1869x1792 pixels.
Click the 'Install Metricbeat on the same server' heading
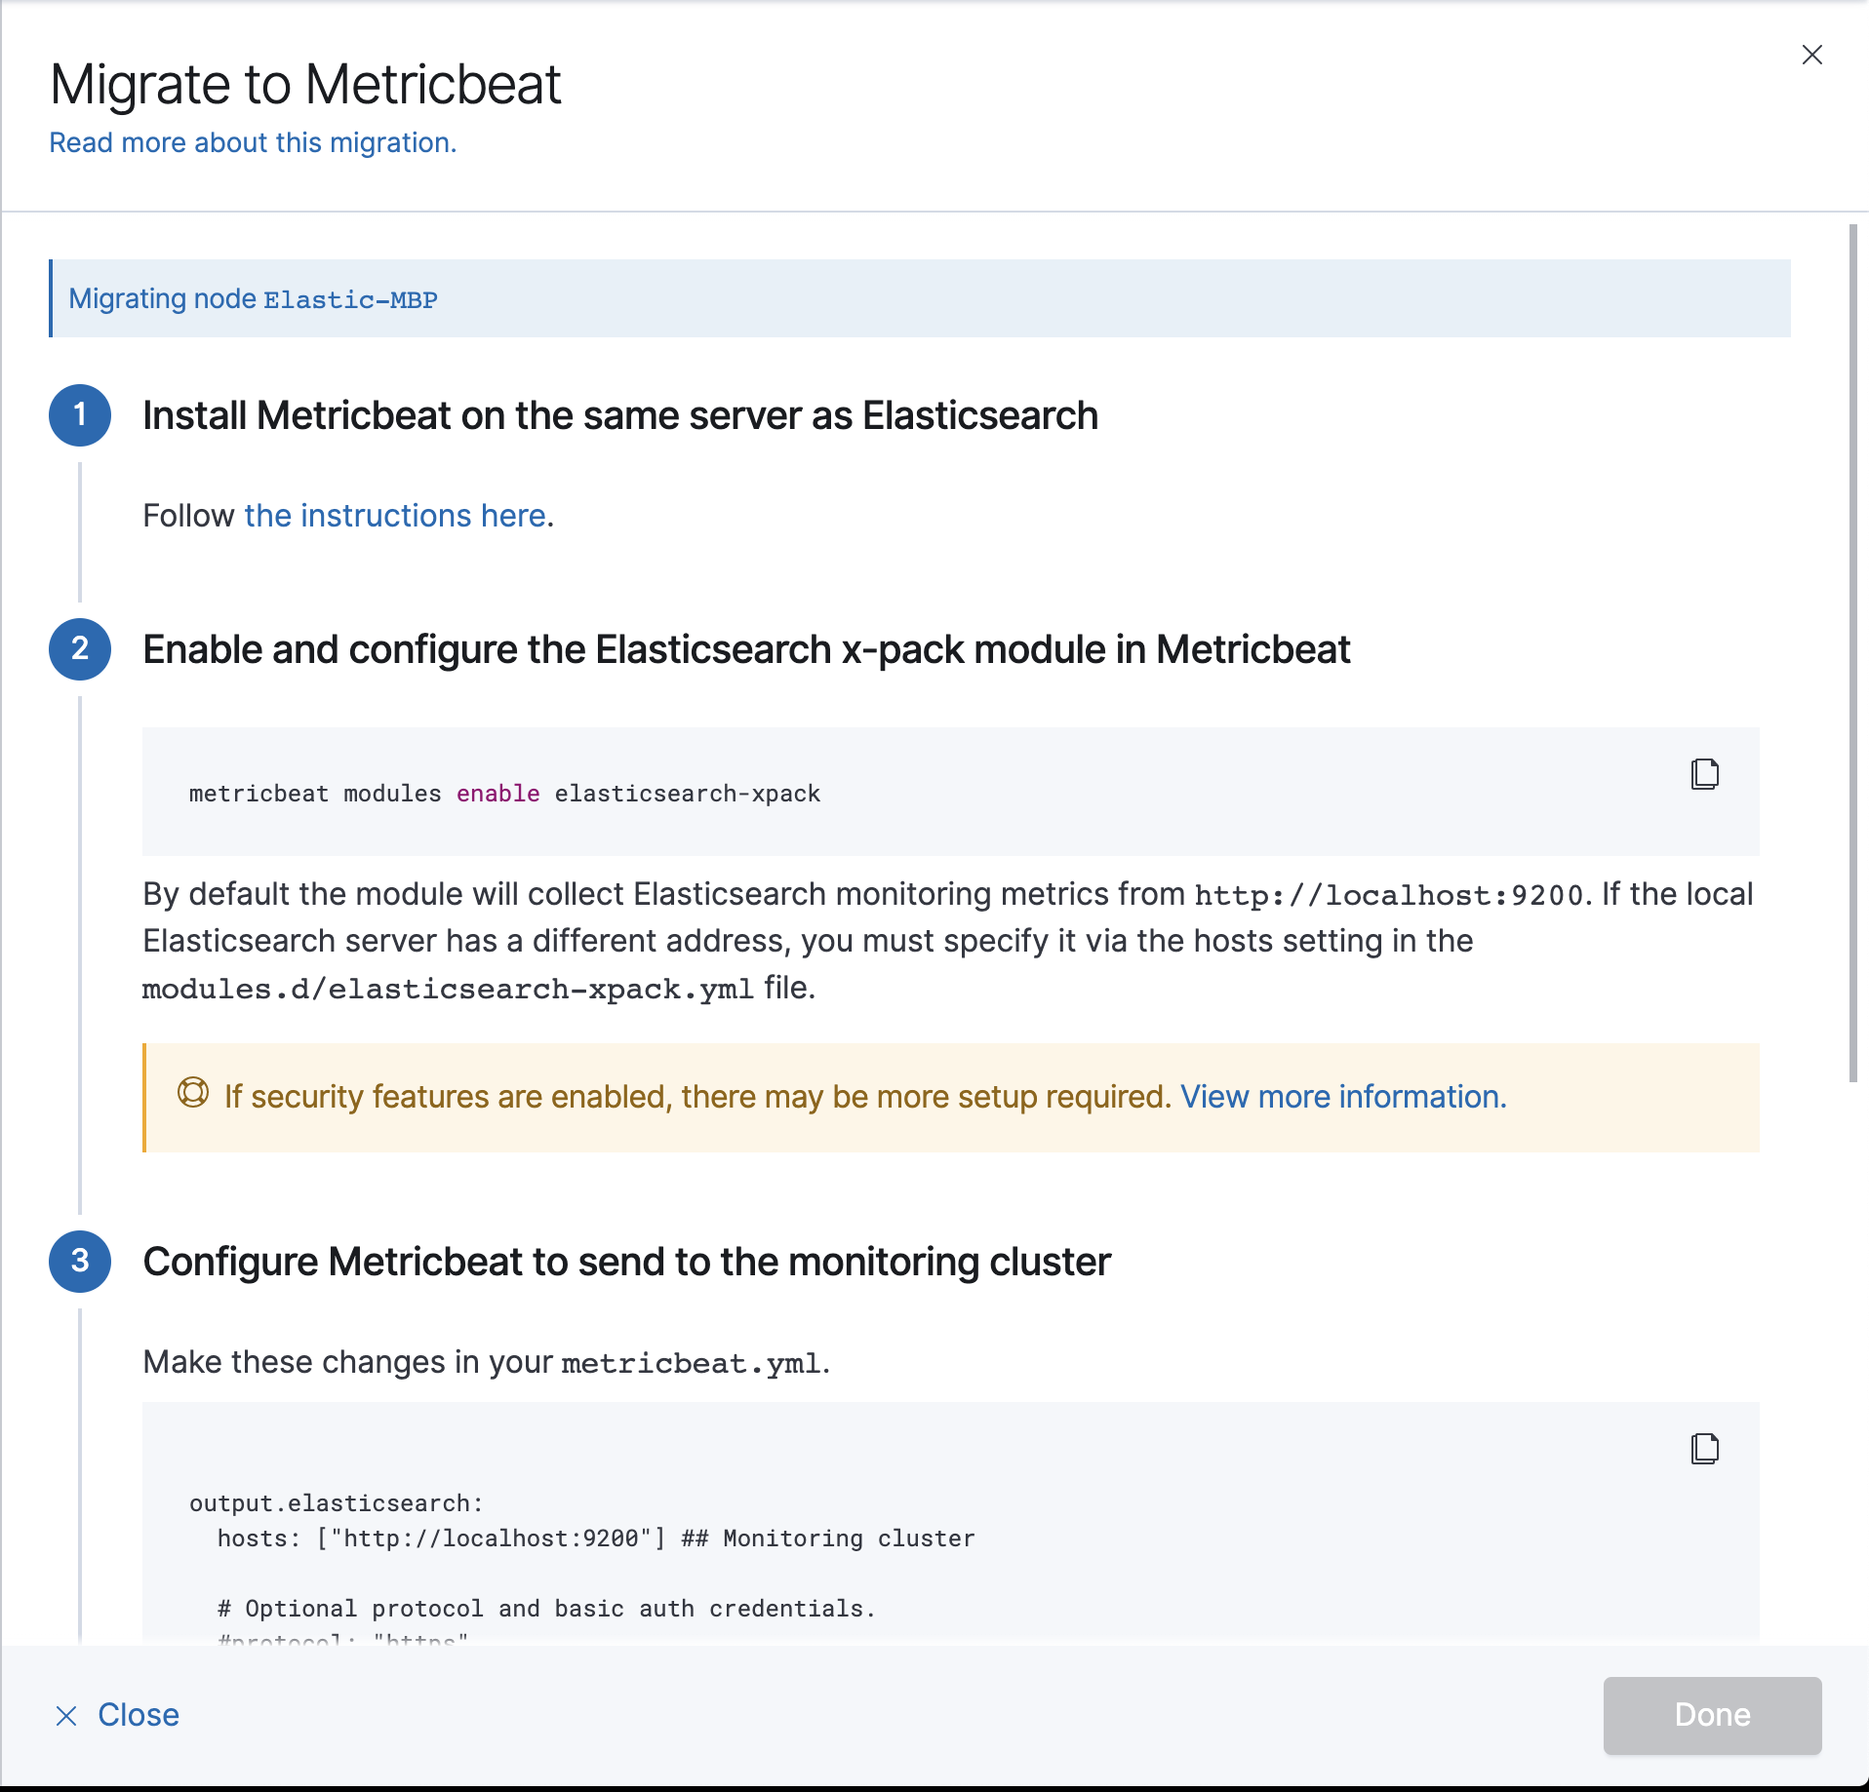coord(620,415)
